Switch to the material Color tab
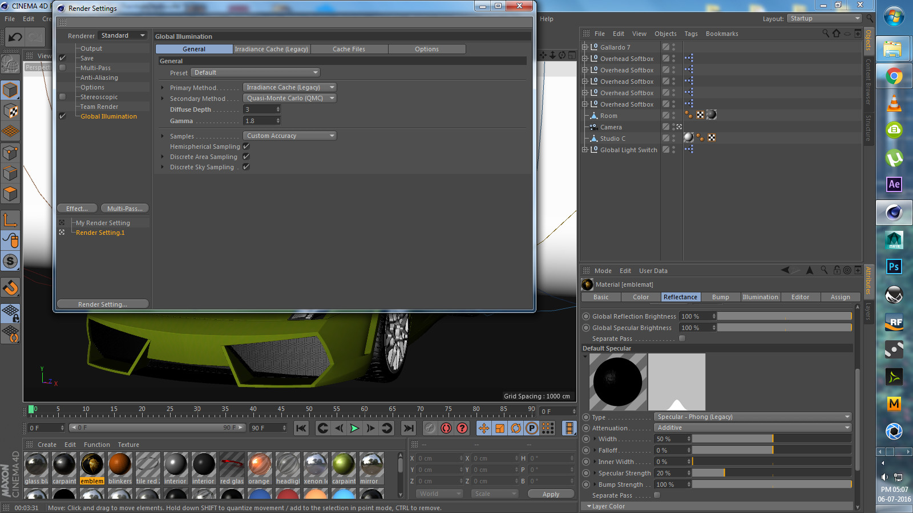This screenshot has height=513, width=913. click(x=641, y=297)
